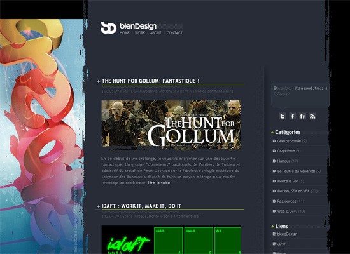Click the arrow icon next to Humeur
This screenshot has height=254, width=350.
pyautogui.click(x=274, y=161)
